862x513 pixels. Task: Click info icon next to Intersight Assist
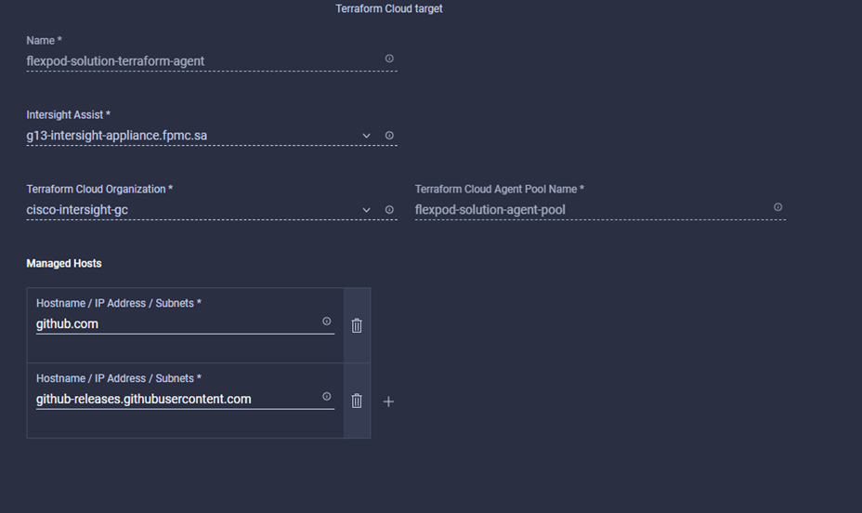pos(389,136)
